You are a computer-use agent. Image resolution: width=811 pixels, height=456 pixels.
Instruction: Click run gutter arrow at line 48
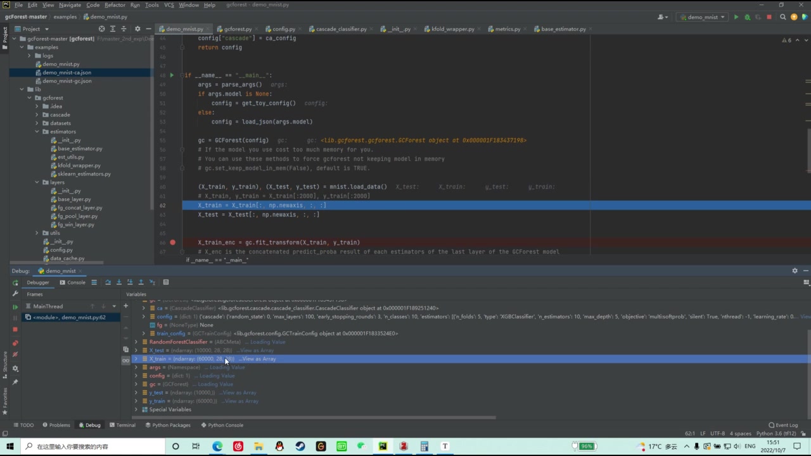tap(172, 75)
